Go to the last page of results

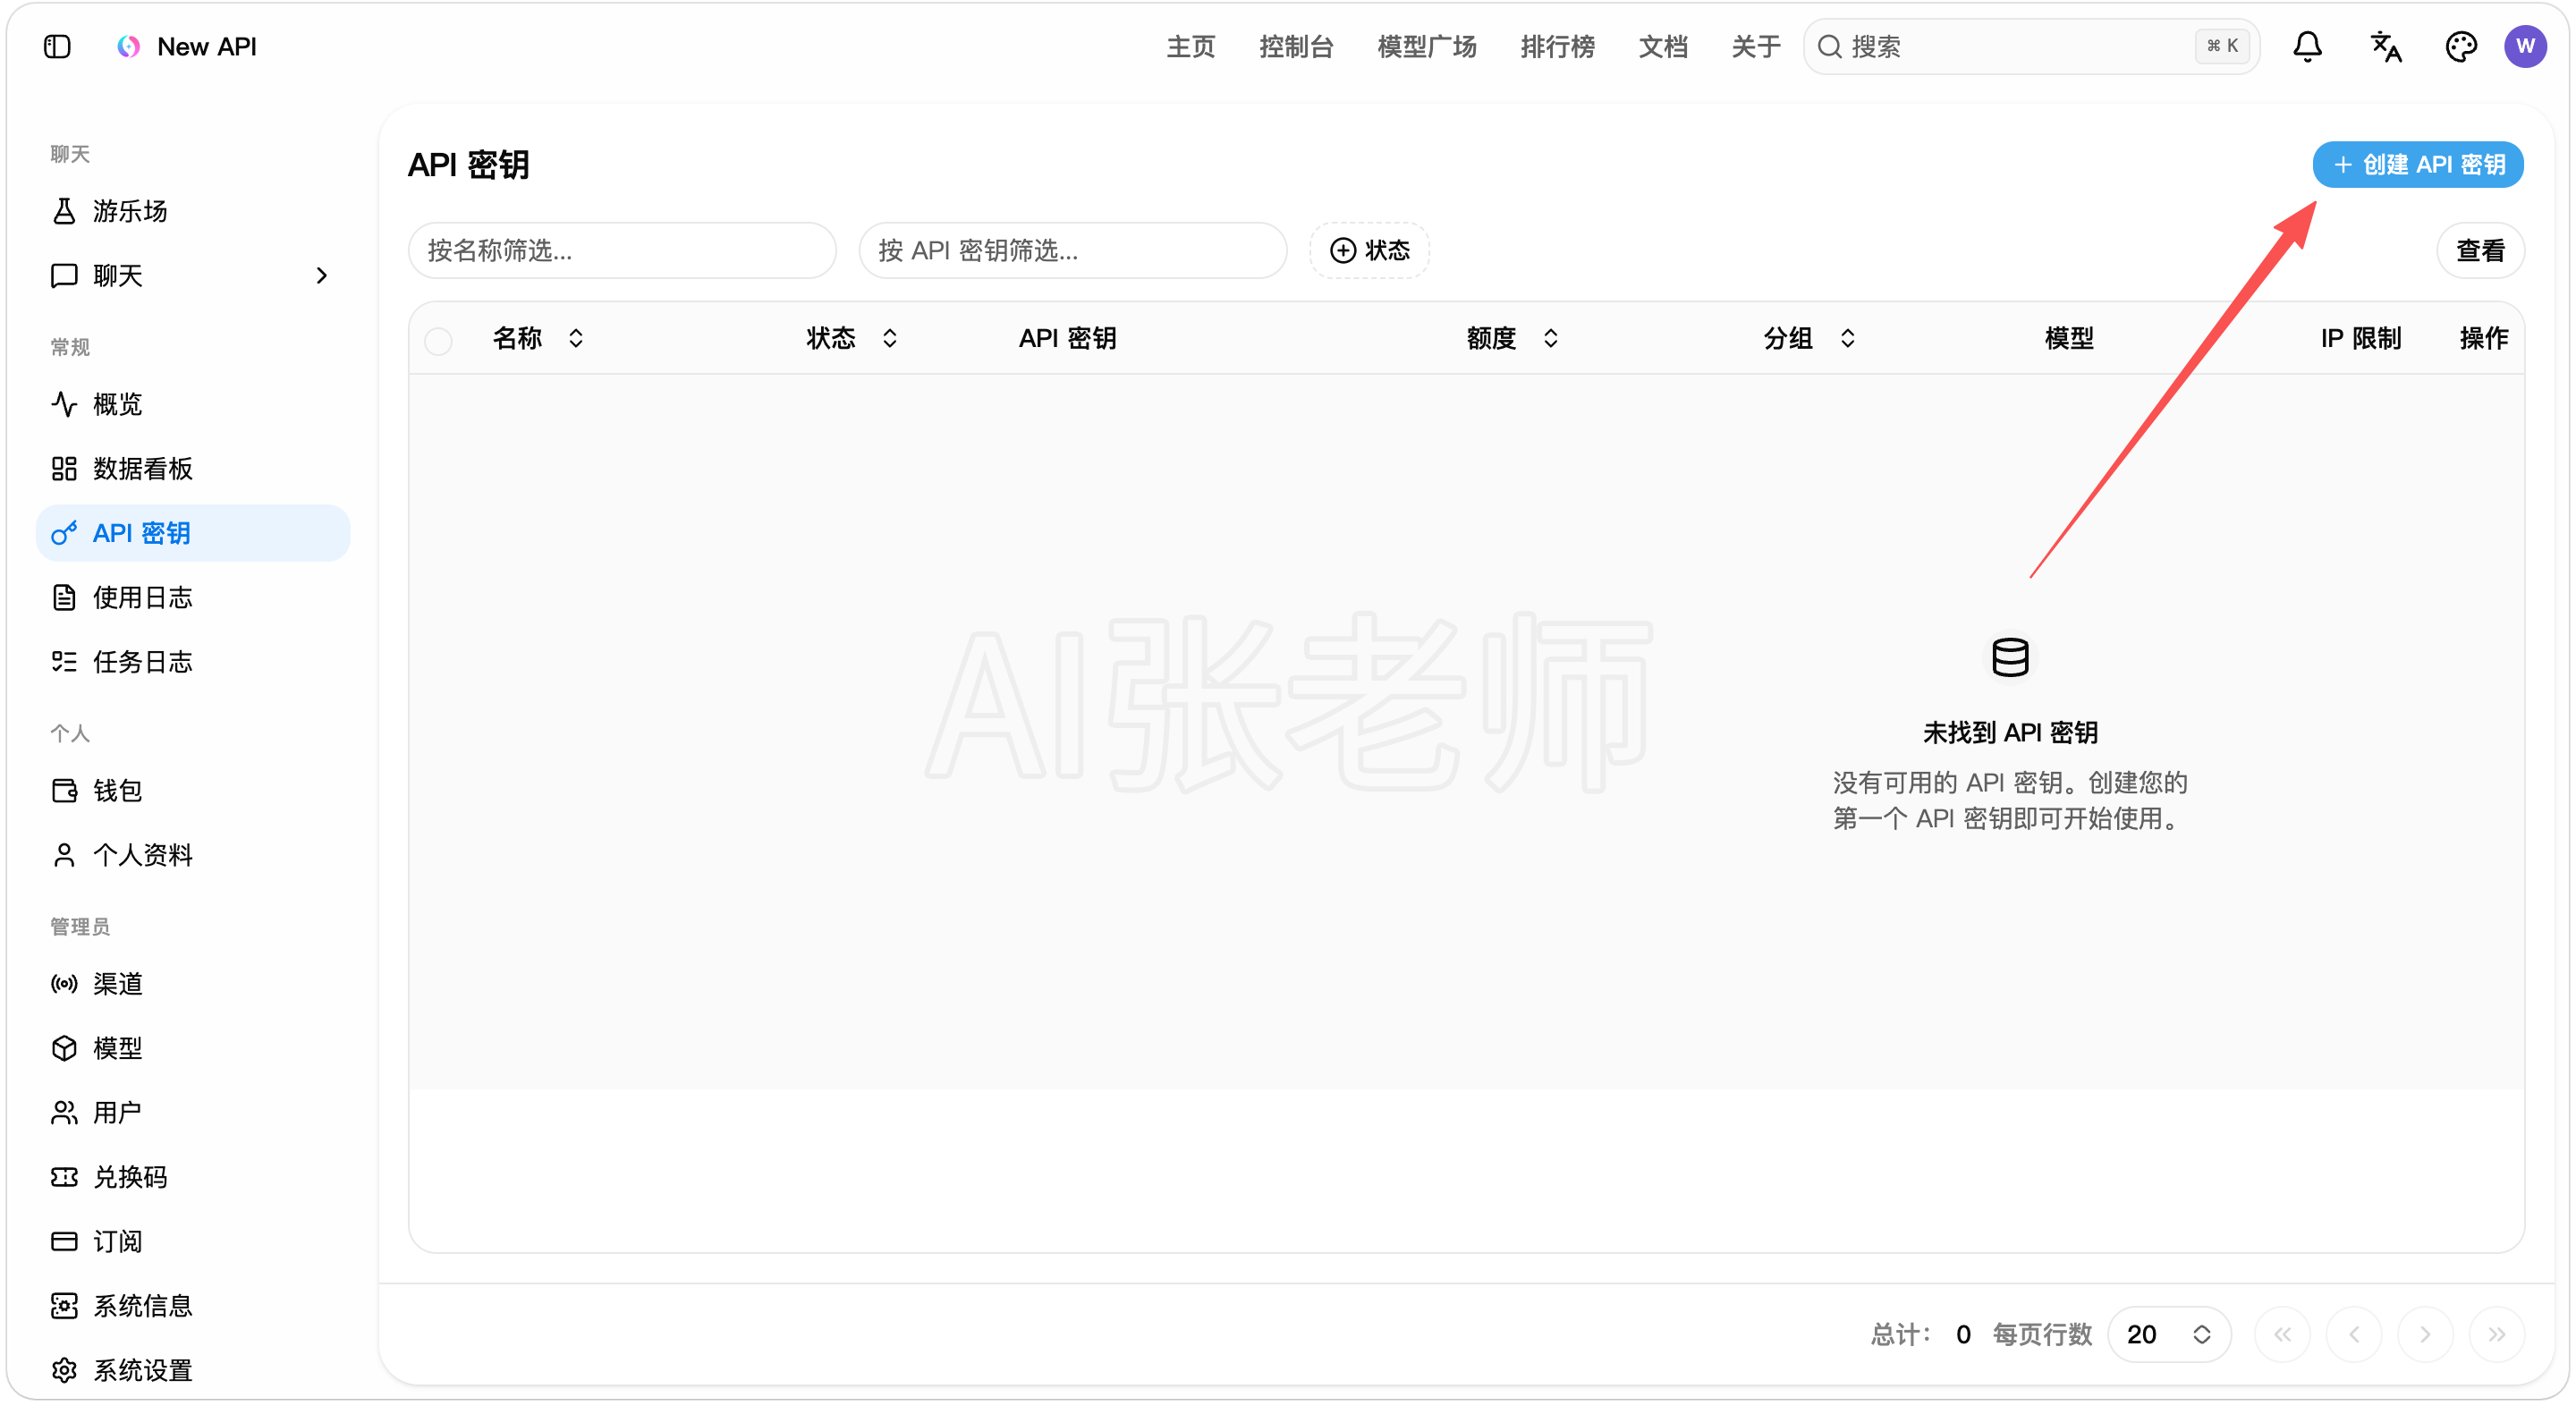tap(2497, 1334)
